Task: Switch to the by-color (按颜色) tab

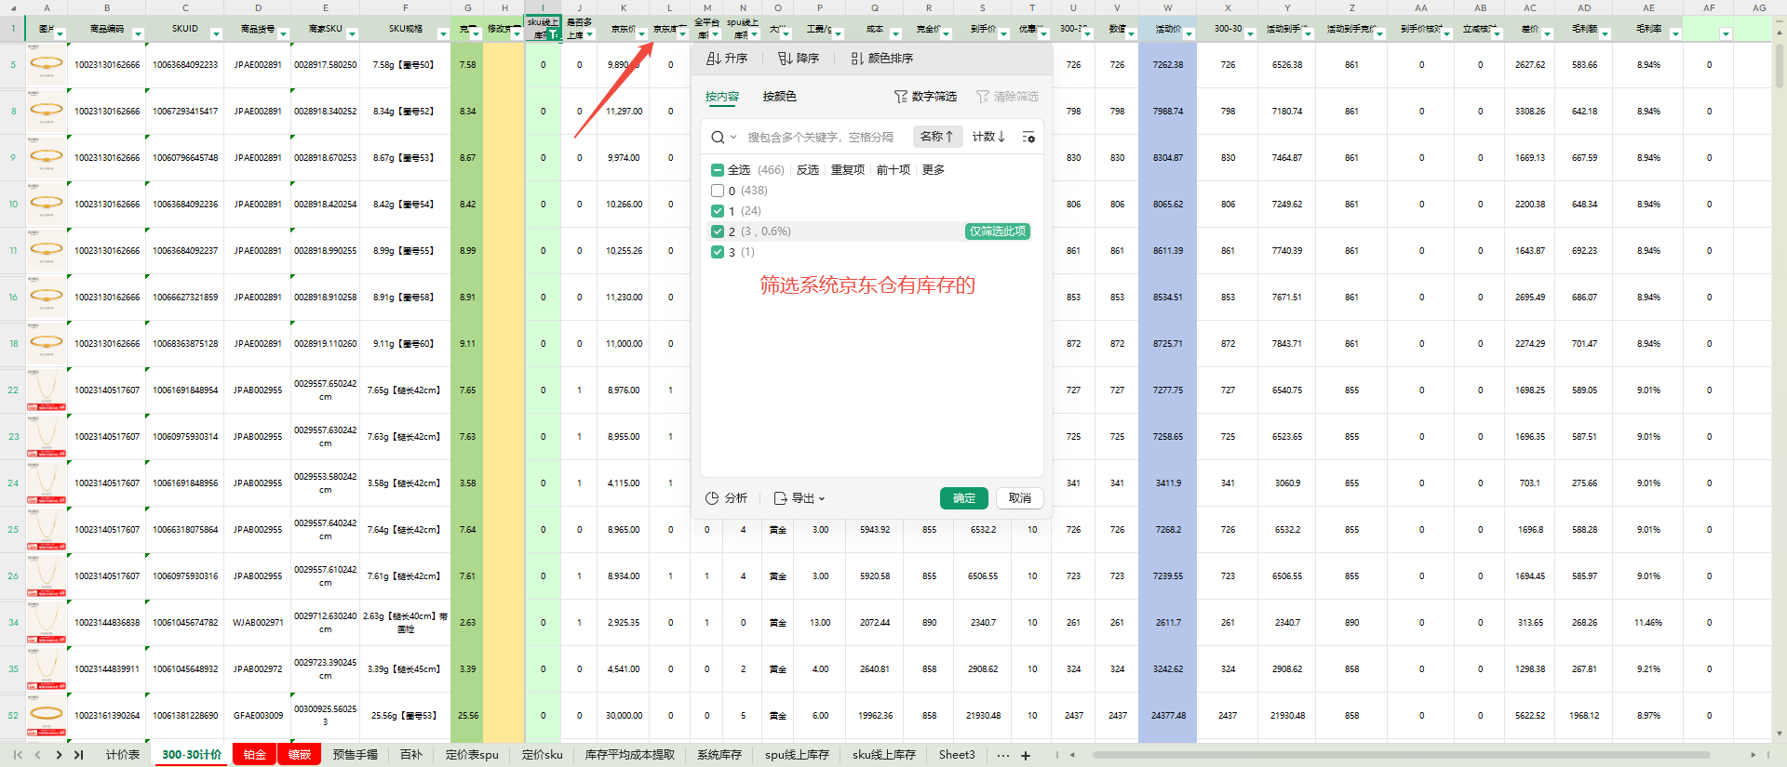Action: click(x=779, y=97)
